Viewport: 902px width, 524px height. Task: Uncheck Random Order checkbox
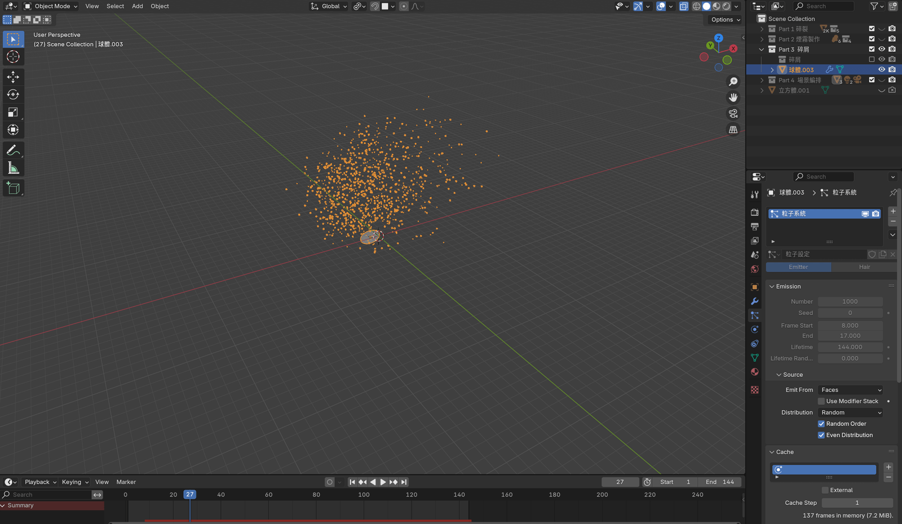[821, 424]
